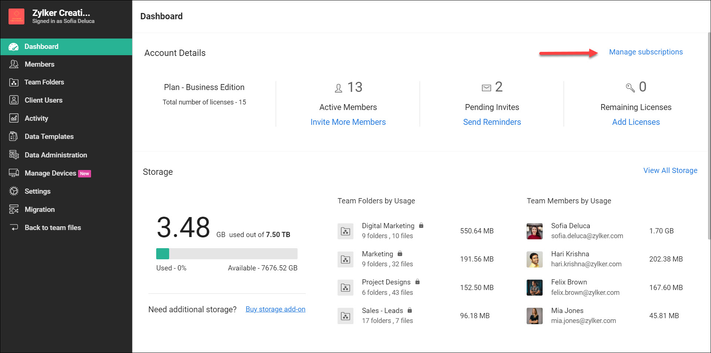This screenshot has height=353, width=711.
Task: Click Add Licenses link
Action: [635, 122]
